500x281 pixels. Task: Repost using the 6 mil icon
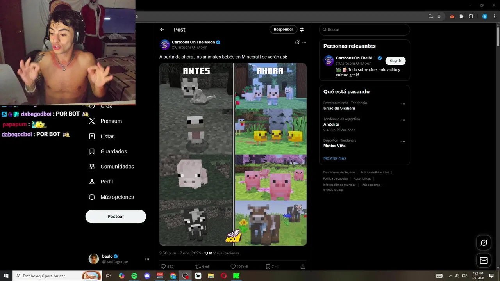click(x=198, y=267)
